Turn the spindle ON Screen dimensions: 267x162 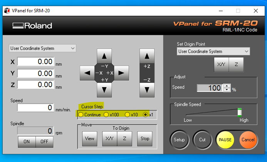click(x=27, y=142)
